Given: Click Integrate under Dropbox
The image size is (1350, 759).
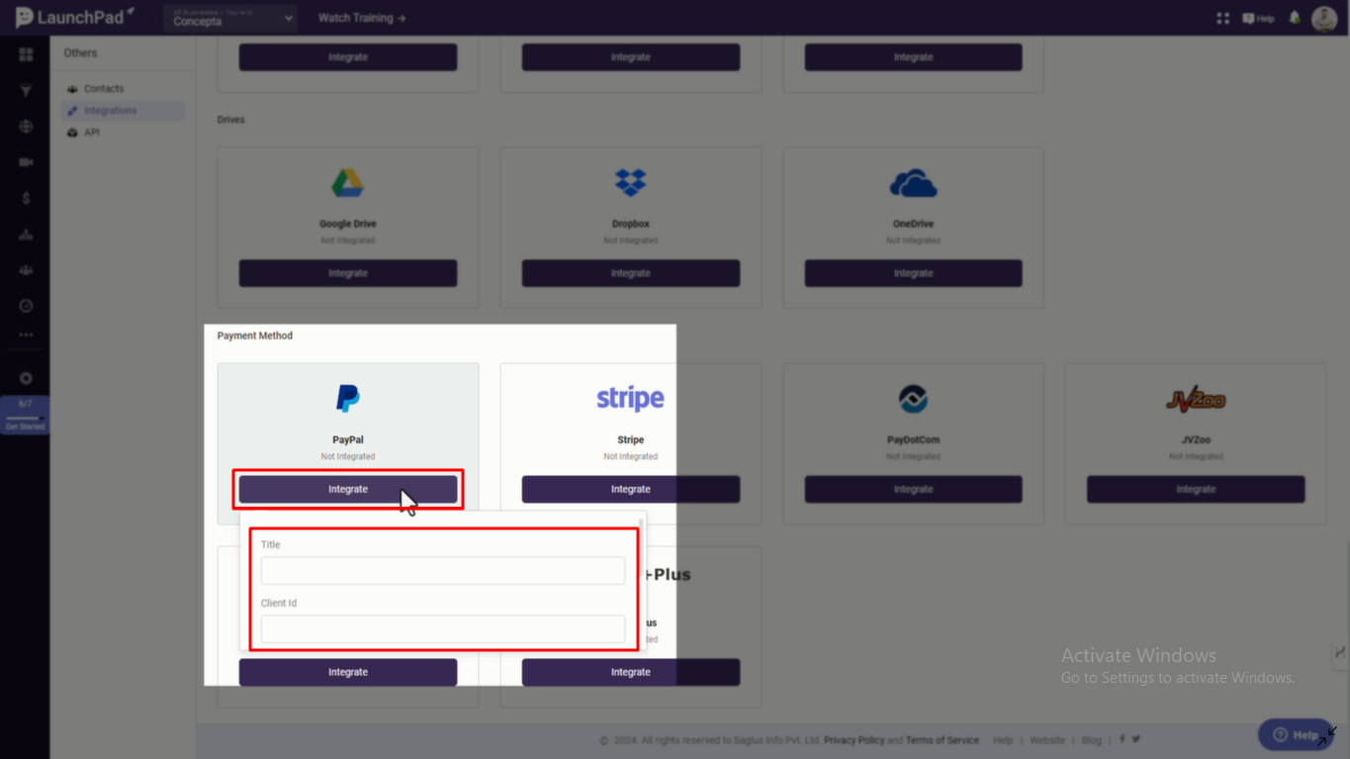Looking at the screenshot, I should 631,273.
